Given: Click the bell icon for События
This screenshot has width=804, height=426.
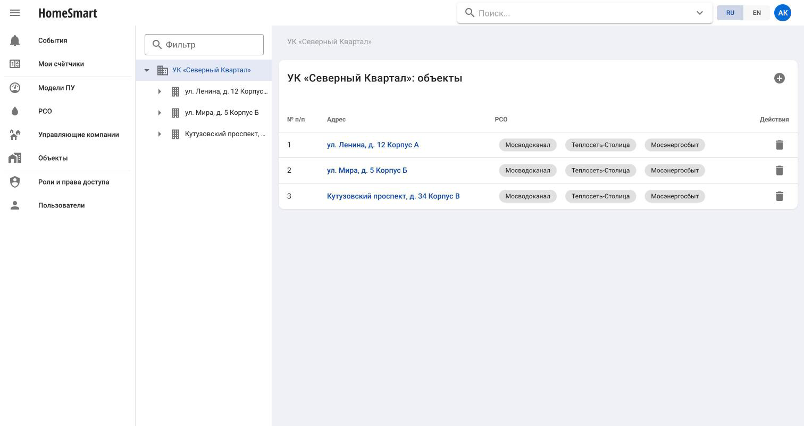Looking at the screenshot, I should tap(15, 40).
